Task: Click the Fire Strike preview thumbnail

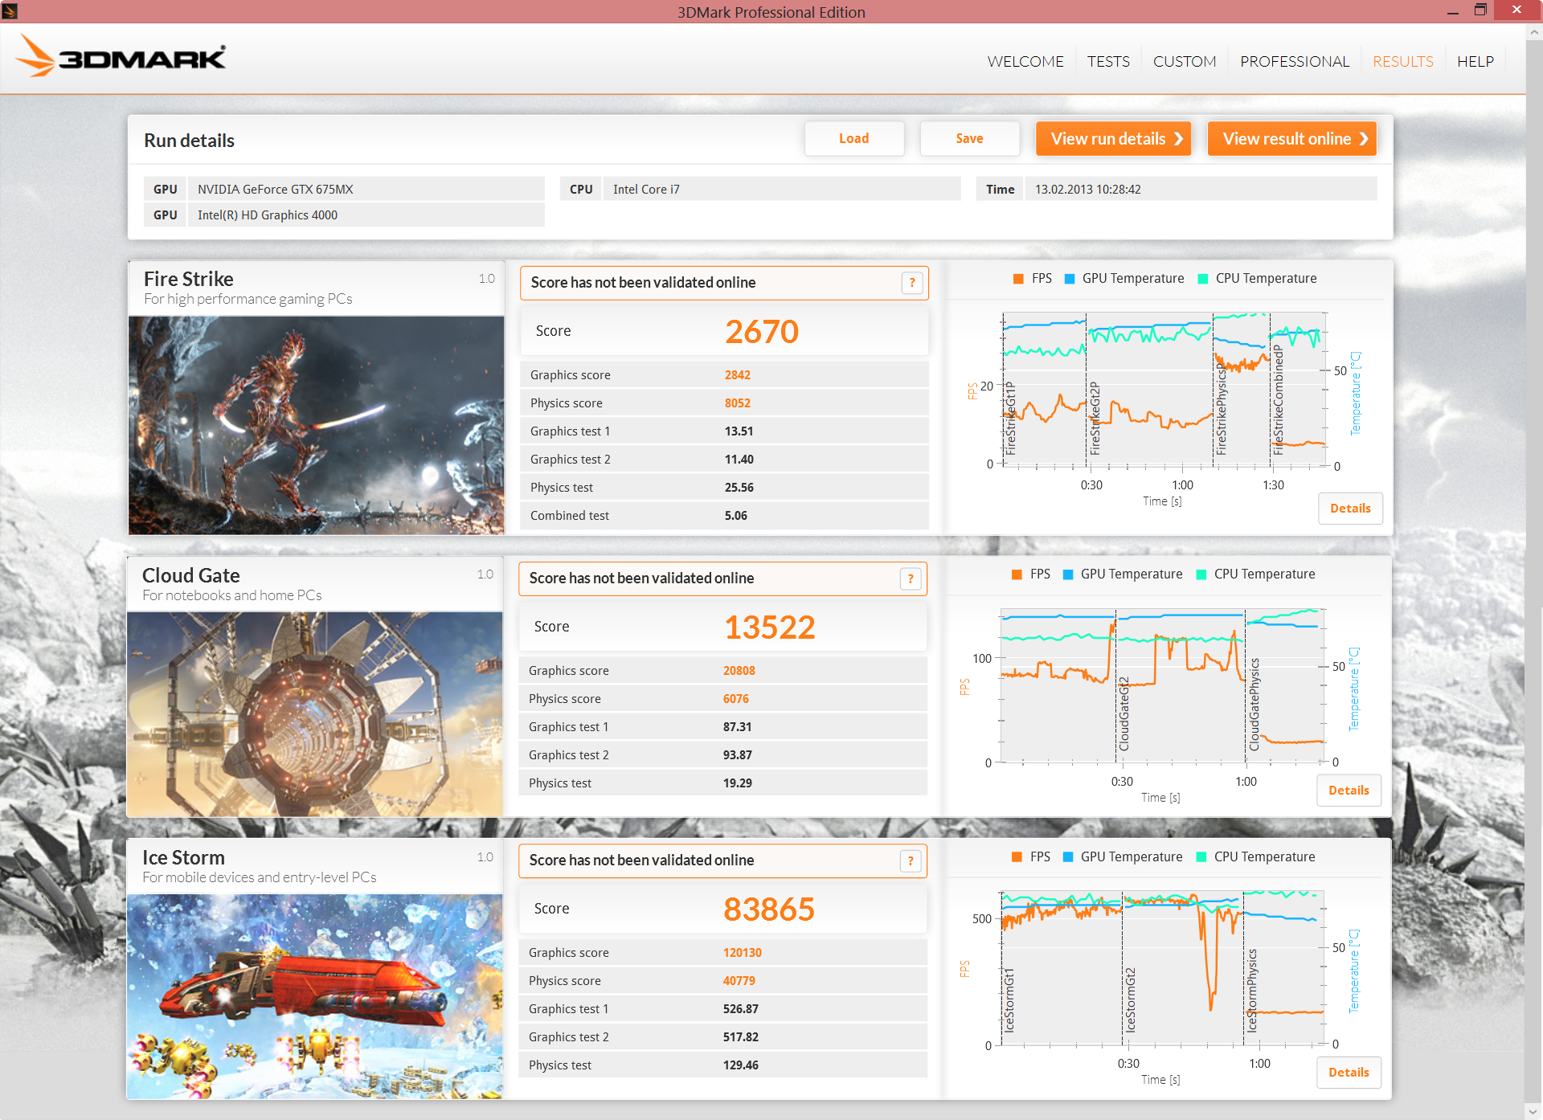Action: (317, 425)
